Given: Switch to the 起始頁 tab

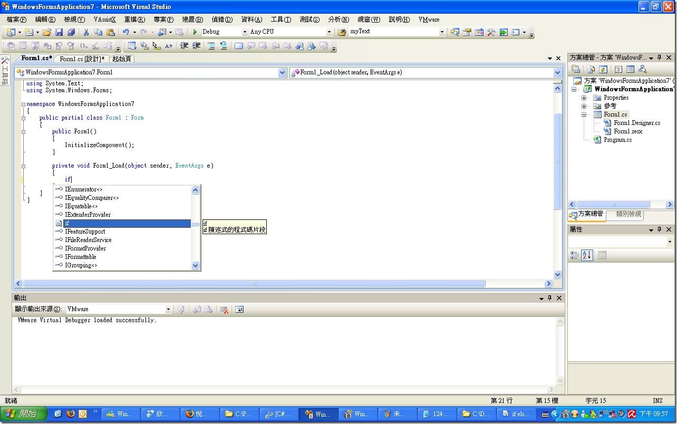Looking at the screenshot, I should [x=122, y=59].
